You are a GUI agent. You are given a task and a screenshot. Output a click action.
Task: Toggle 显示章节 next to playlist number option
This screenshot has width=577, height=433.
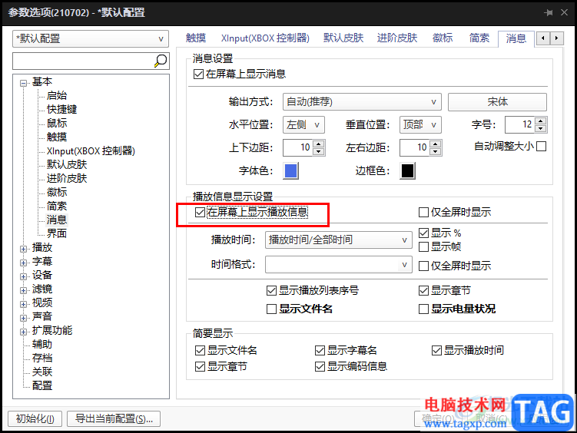tap(423, 291)
